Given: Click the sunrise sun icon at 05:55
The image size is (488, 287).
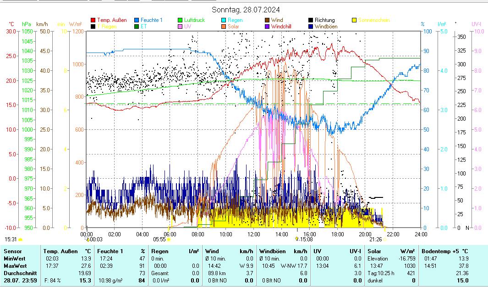Looking at the screenshot, I should coord(168,239).
